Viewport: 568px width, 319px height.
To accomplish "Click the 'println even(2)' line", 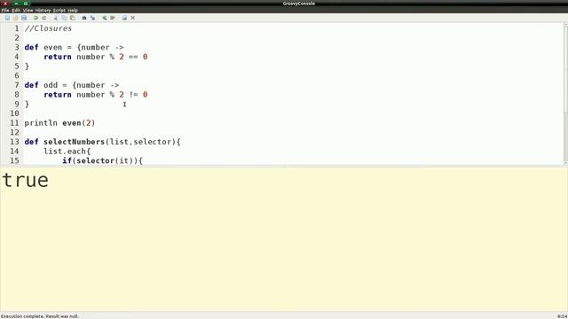I will (59, 123).
